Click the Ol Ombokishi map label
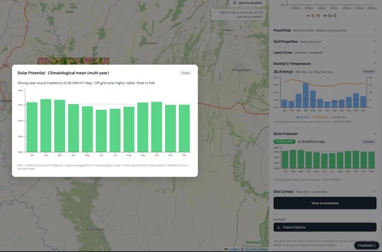Image resolution: width=382 pixels, height=252 pixels. point(148,43)
